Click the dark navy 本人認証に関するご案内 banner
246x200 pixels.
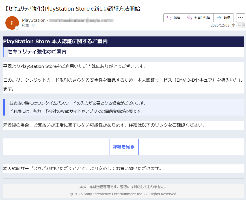point(123,42)
